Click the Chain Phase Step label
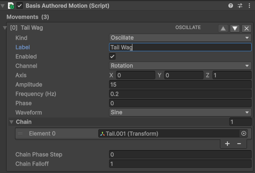Screen dimensions: 255x173 [x=39, y=154]
